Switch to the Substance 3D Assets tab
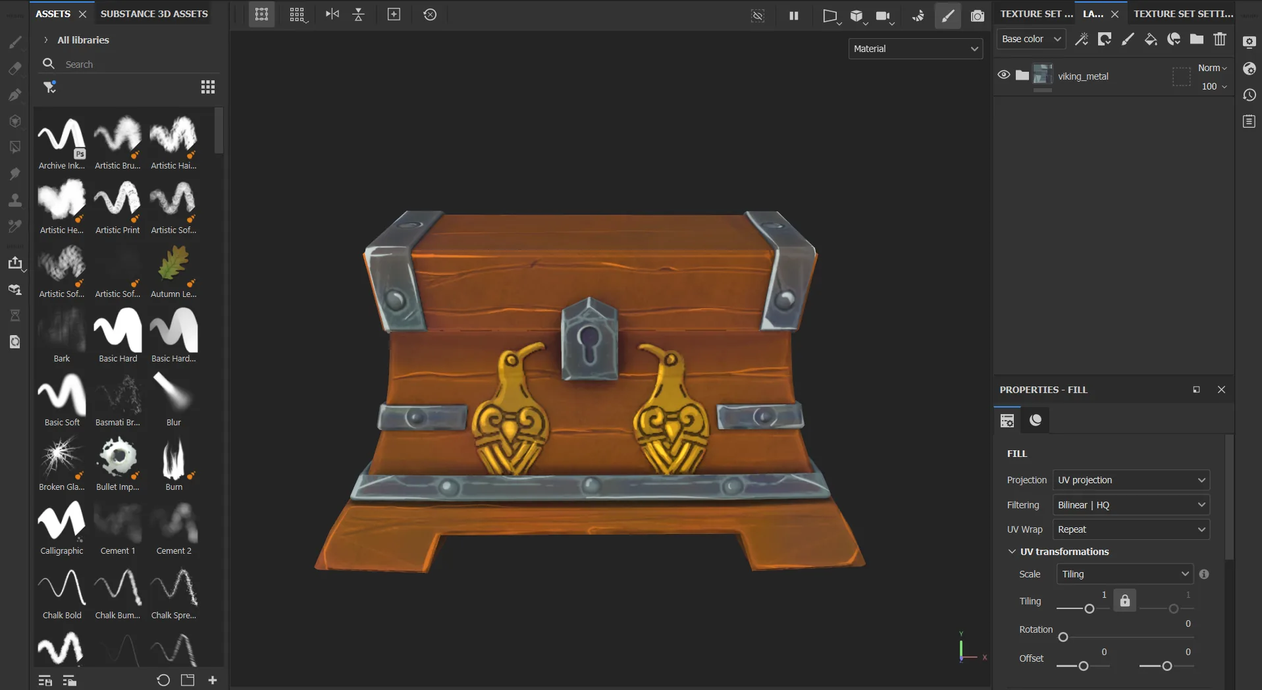 point(154,14)
